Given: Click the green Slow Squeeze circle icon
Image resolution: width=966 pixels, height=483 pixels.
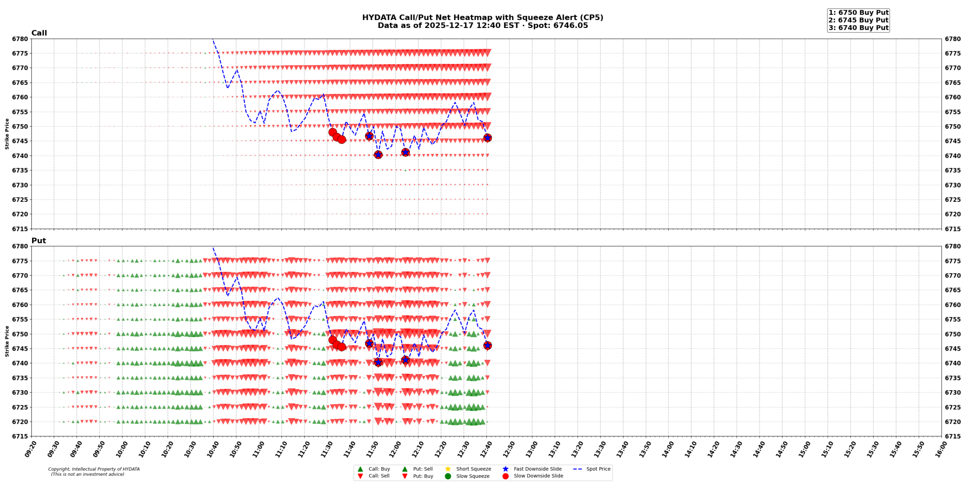Looking at the screenshot, I should point(448,476).
